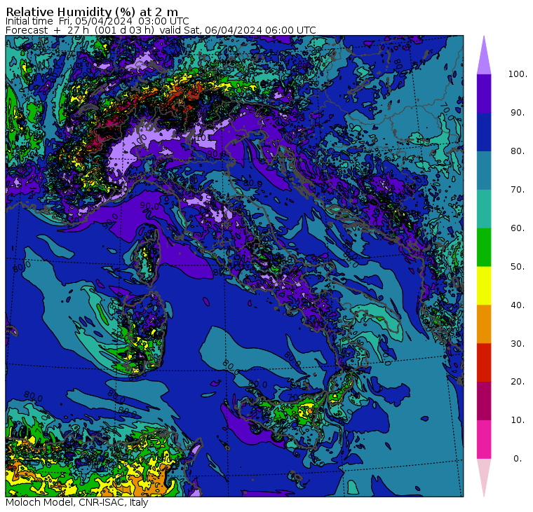Image resolution: width=533 pixels, height=512 pixels.
Task: Click the '80.0' contour label north of Sicily
Action: (x=257, y=384)
